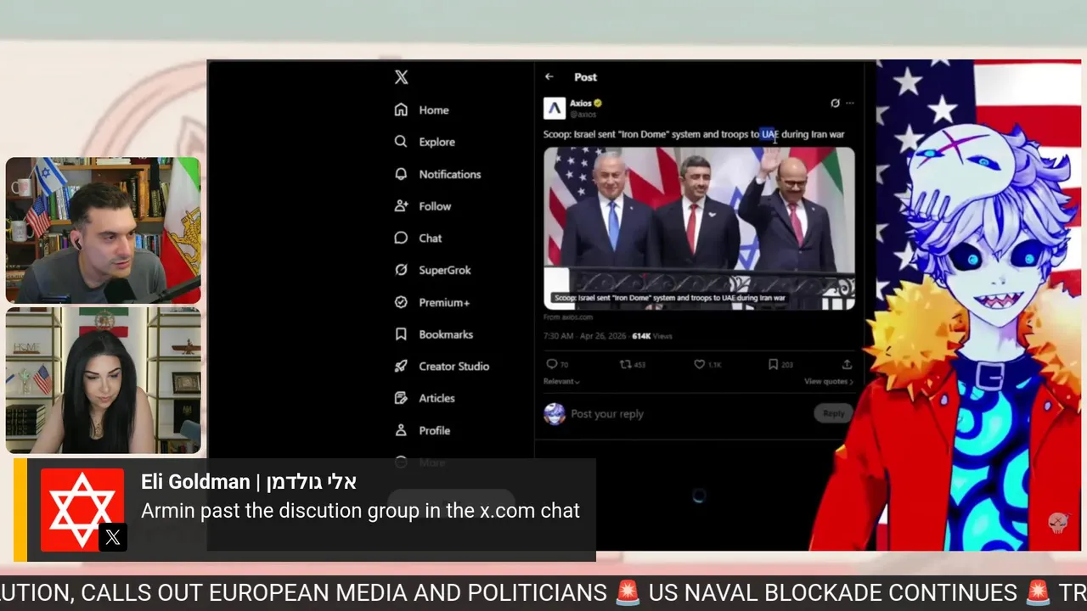This screenshot has width=1087, height=611.
Task: Click the @axios handle
Action: click(583, 115)
